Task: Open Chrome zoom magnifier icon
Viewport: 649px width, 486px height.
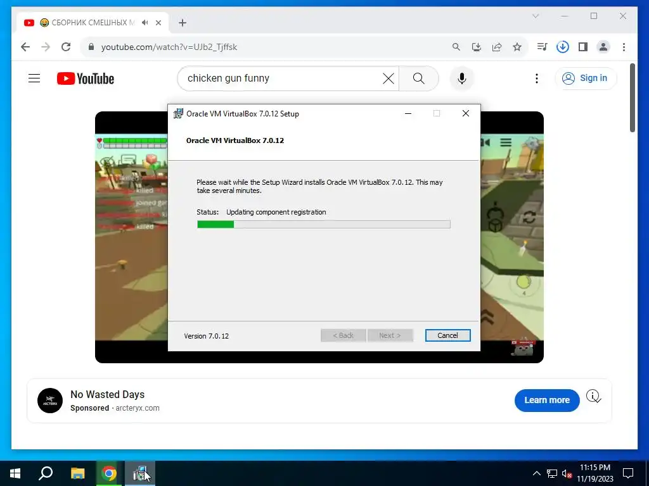Action: [456, 47]
